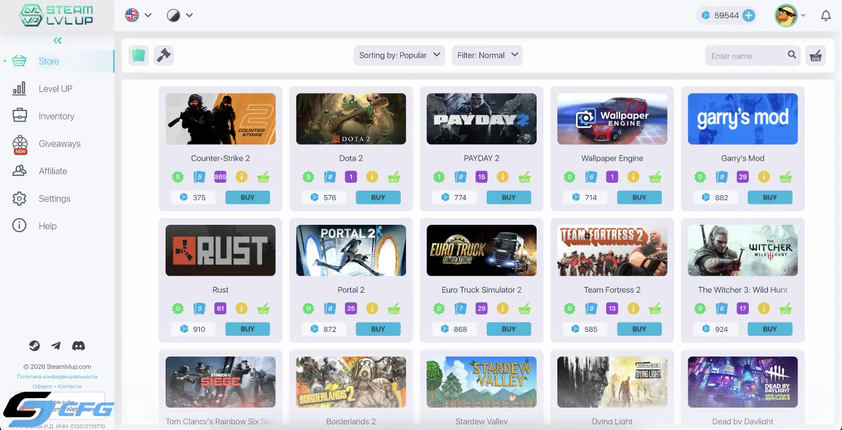Image resolution: width=842 pixels, height=430 pixels.
Task: Open Политика конфиденциальности link
Action: pos(57,377)
